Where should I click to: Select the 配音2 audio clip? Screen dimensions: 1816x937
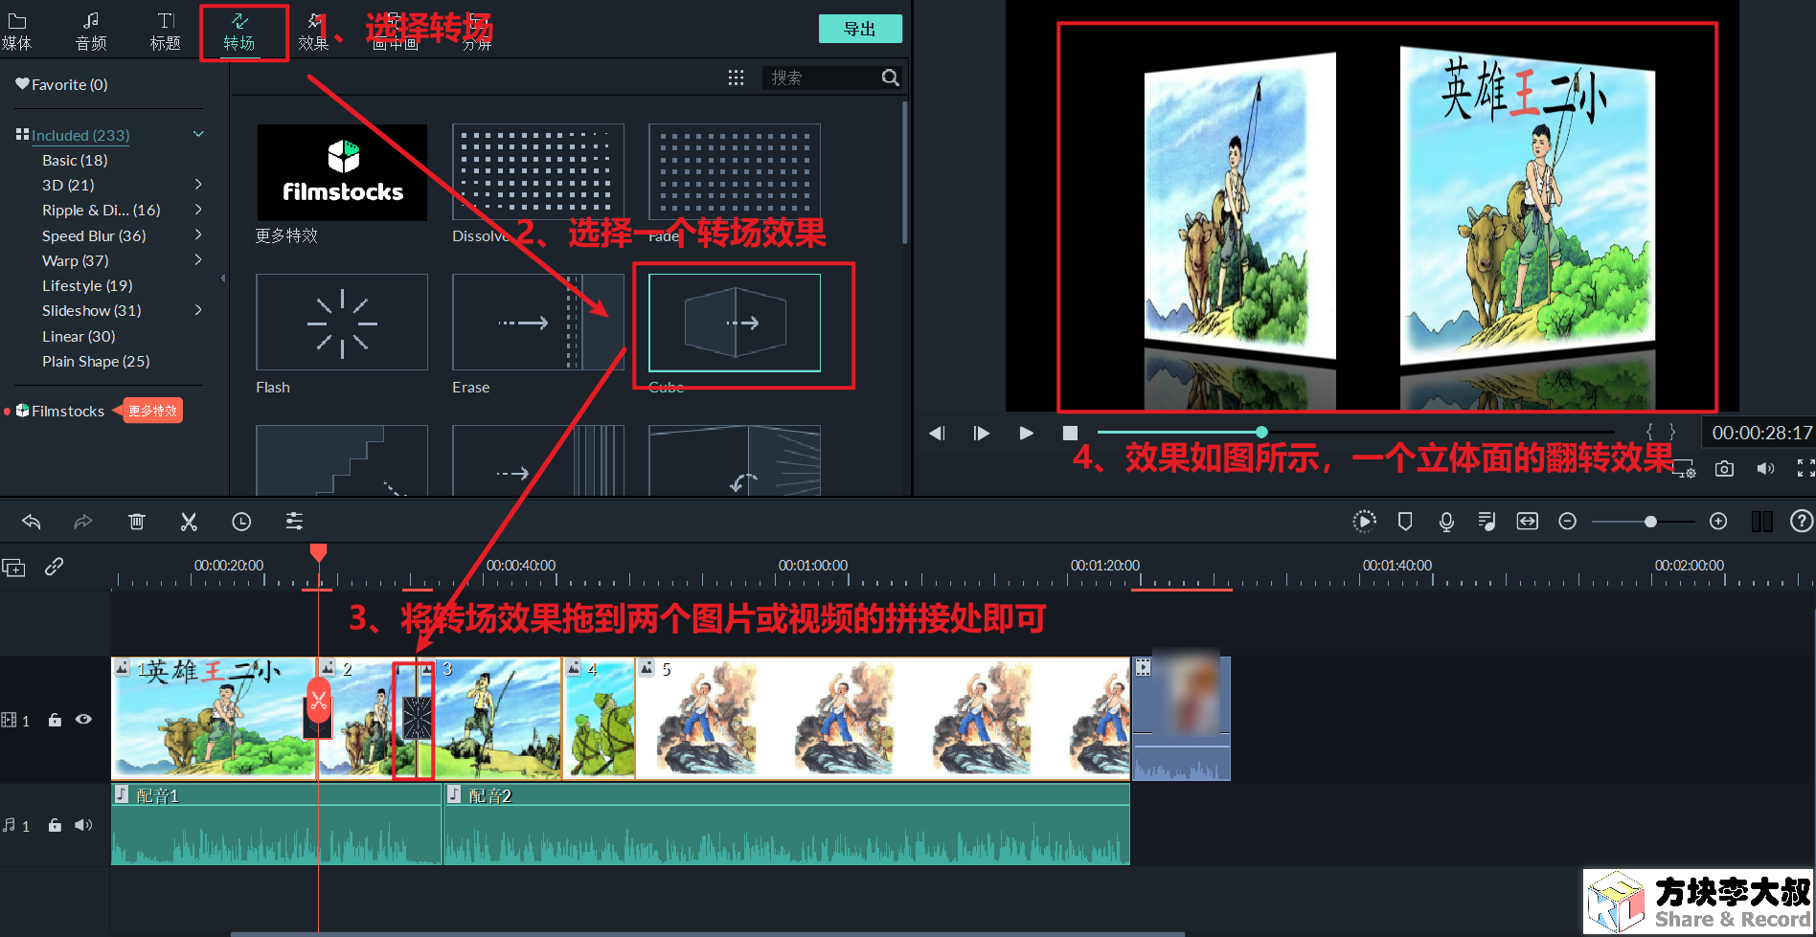click(x=786, y=824)
